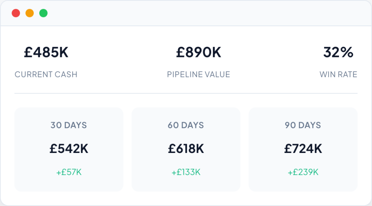Select the £618K forecast amount
Viewport: 372px width, 206px height.
(186, 149)
